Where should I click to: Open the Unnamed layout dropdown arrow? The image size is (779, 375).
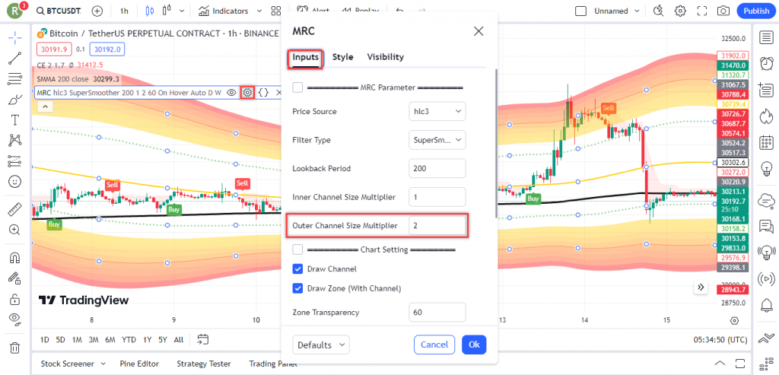tap(638, 11)
